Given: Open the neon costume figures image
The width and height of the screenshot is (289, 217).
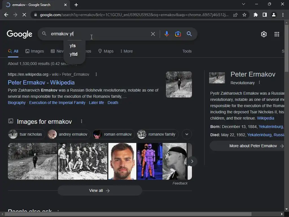Looking at the screenshot, I should click(x=150, y=161).
